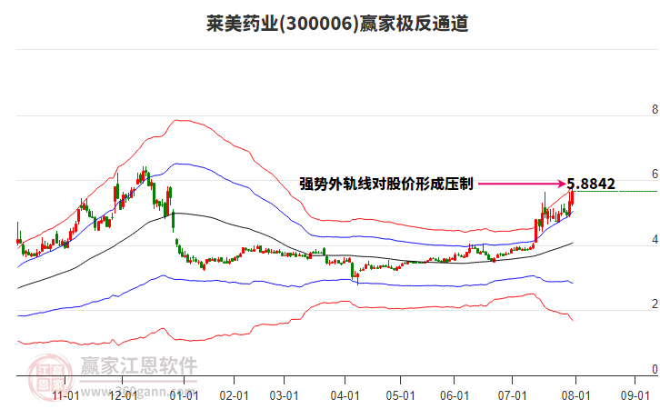The image size is (660, 409).
Task: Click the annotation 强势外轨线对股价形成压制
Action: click(x=386, y=184)
